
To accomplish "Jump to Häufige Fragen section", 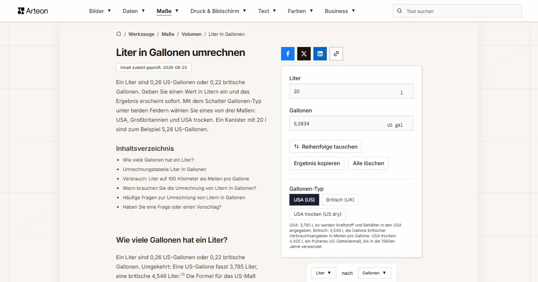I will (184, 197).
